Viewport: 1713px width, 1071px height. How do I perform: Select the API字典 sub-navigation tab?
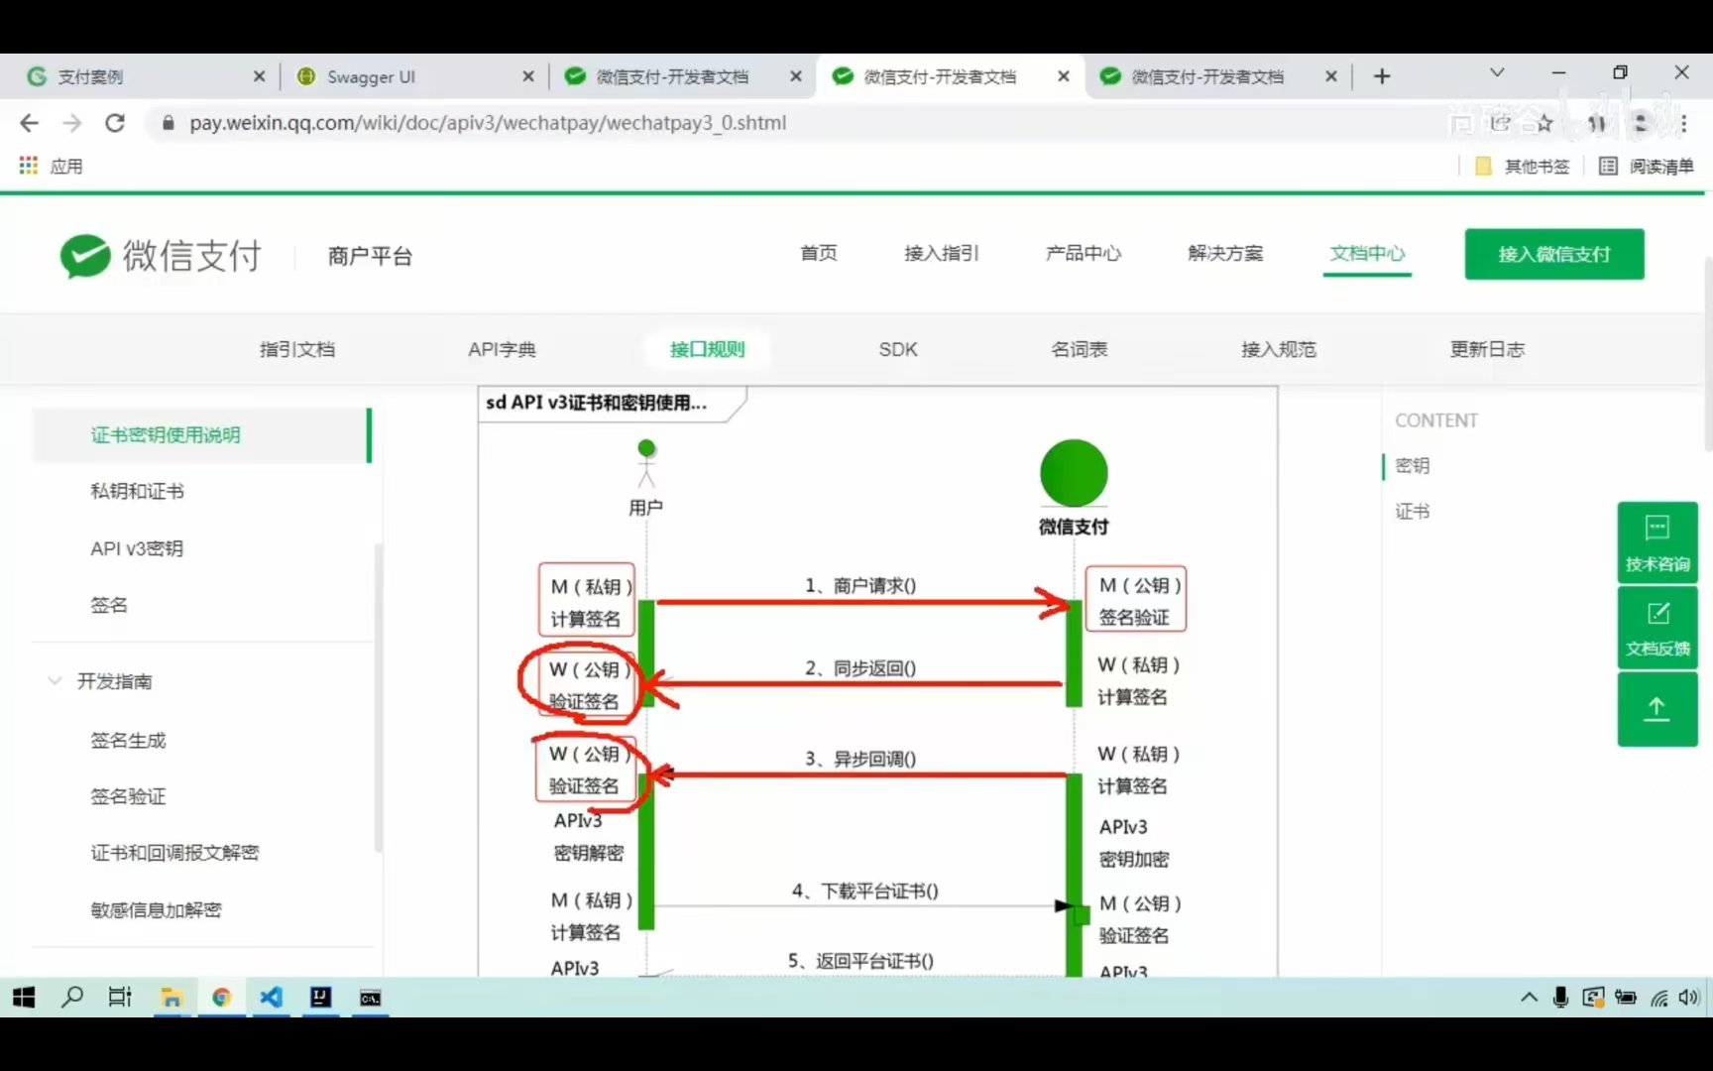[x=502, y=349]
